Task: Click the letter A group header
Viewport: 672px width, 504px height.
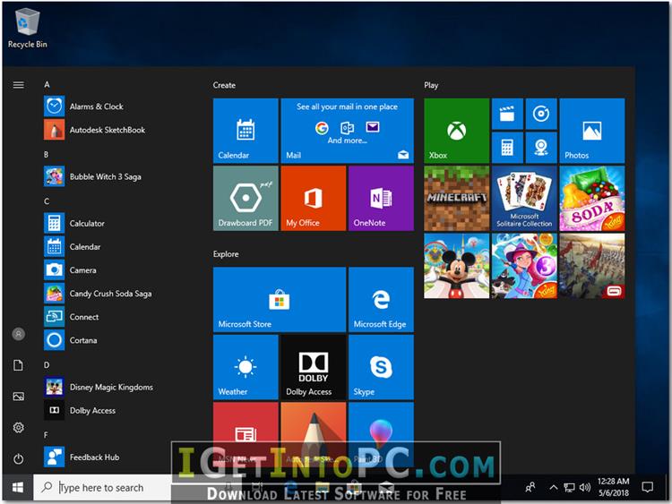Action: click(x=47, y=85)
